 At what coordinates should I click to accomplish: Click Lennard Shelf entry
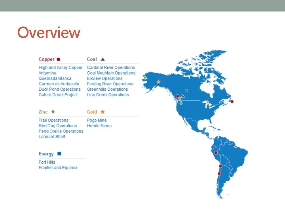click(52, 137)
